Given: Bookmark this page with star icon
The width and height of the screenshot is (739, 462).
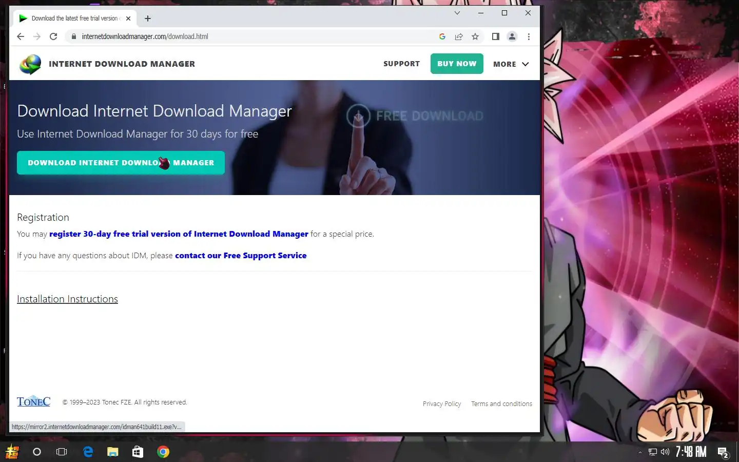Looking at the screenshot, I should [475, 36].
